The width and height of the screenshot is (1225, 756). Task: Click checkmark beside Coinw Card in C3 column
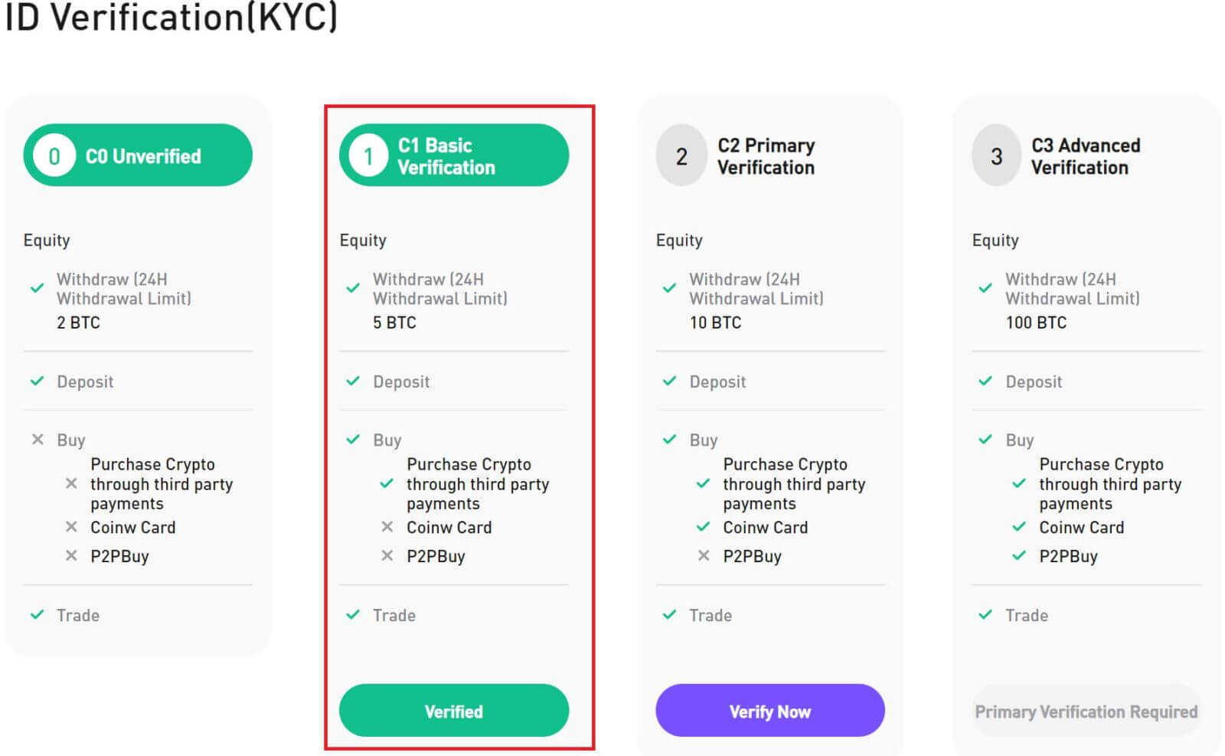[x=1019, y=527]
